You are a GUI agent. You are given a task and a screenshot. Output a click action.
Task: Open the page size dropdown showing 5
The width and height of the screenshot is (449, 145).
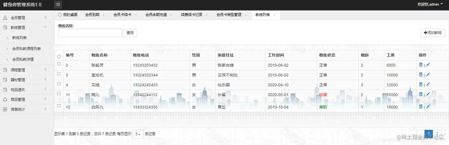point(138,134)
